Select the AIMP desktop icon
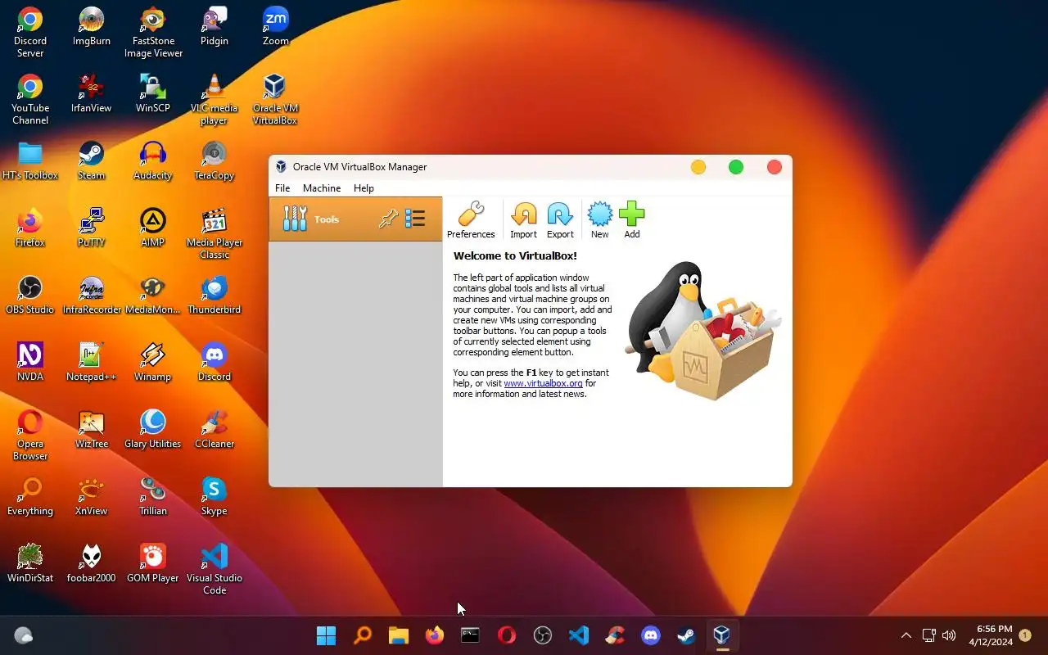Screen dimensions: 1048x655 (153, 228)
